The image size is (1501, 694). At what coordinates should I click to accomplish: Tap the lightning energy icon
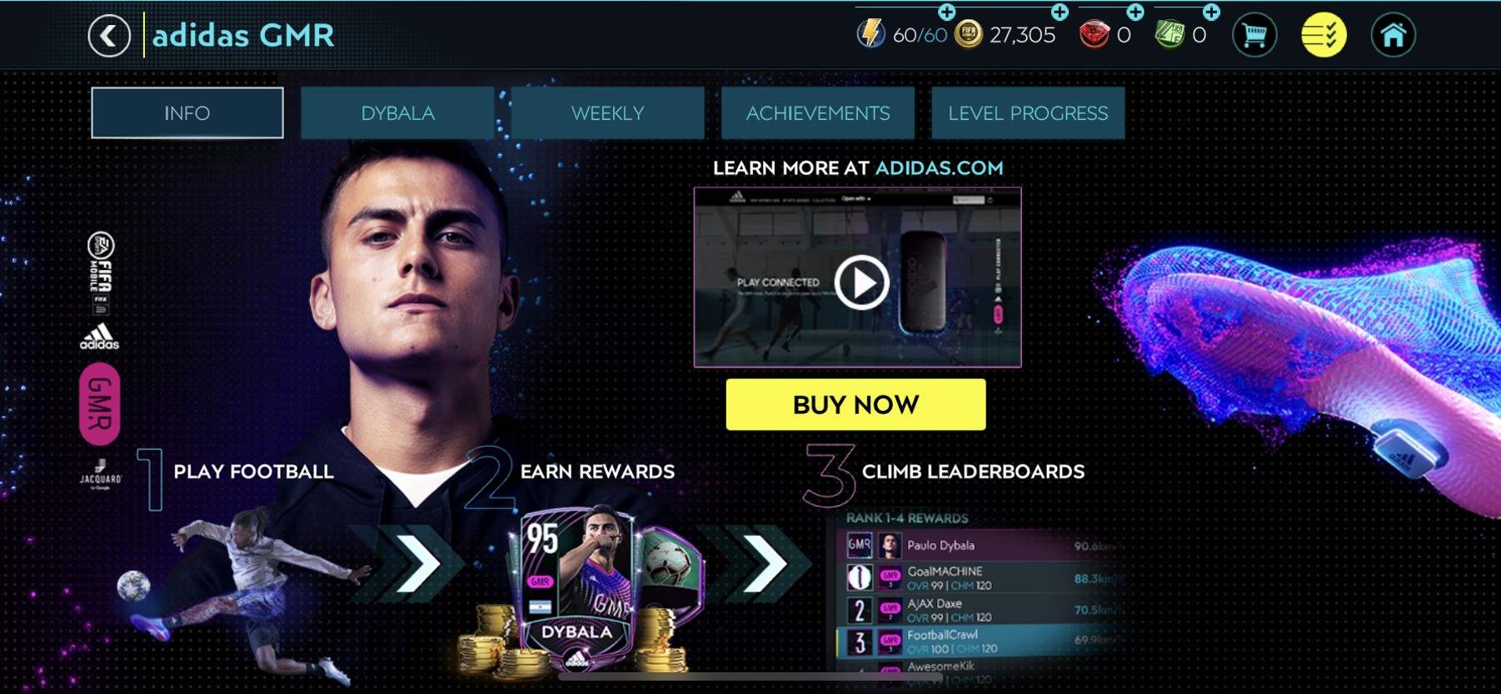coord(870,34)
